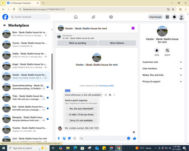
Task: Open the account profile dropdown menu
Action: [181, 17]
